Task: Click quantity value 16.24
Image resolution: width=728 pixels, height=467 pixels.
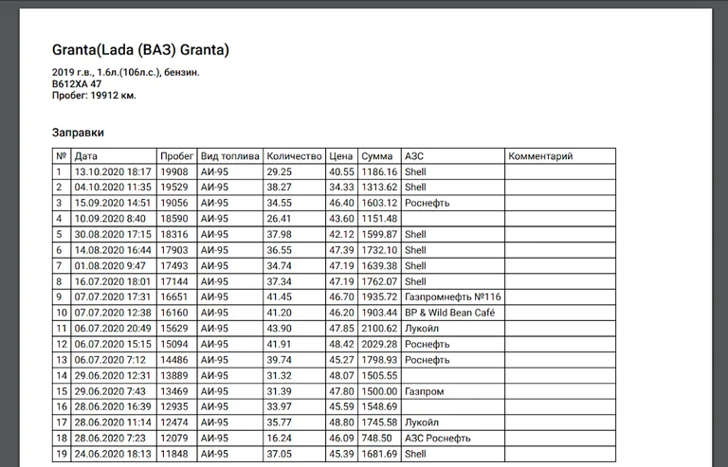Action: 279,439
